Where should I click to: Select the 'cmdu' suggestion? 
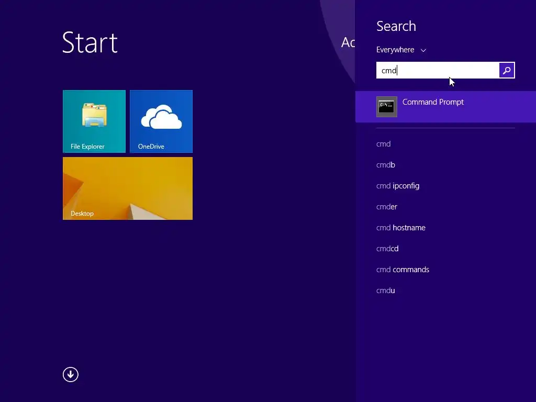(386, 291)
